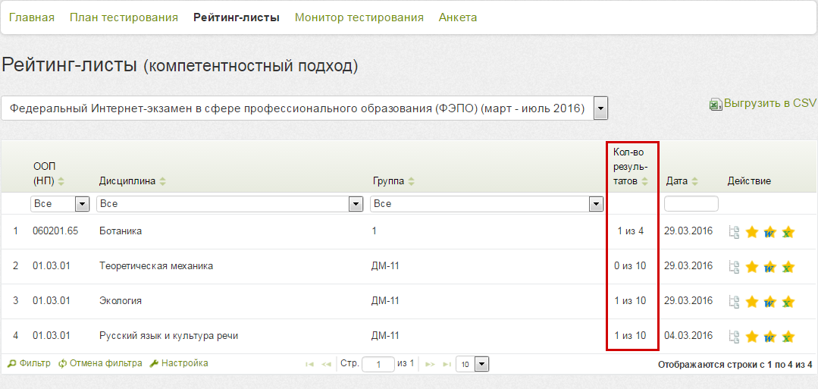Word star icon for Русский язык row
The image size is (818, 389).
click(770, 336)
